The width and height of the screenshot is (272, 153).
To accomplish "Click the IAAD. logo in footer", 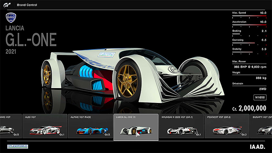I will tap(257, 147).
